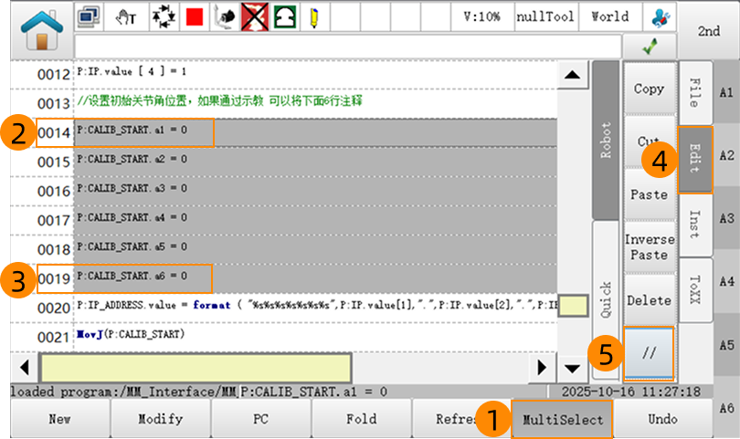
Task: Click the robot arm status icon
Action: click(224, 17)
